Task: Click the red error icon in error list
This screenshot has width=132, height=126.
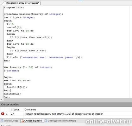Action: (3, 114)
